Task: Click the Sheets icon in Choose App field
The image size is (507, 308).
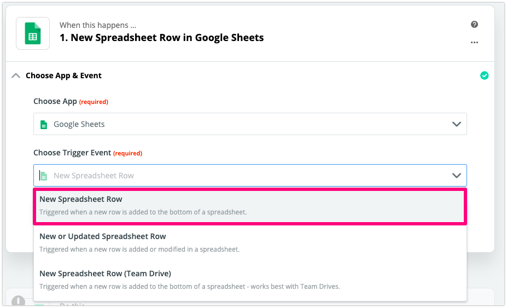Action: 44,124
